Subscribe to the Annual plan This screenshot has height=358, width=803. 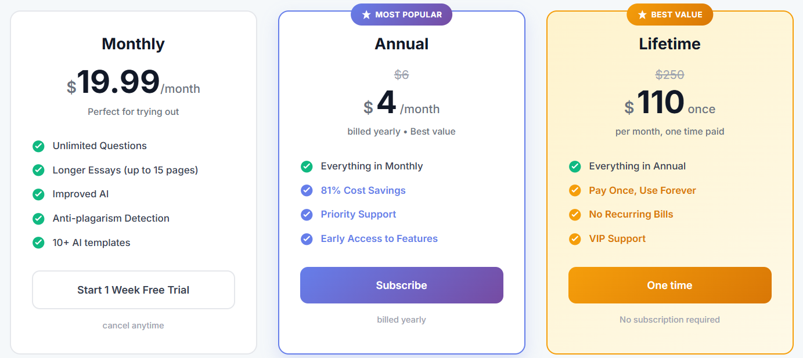402,285
